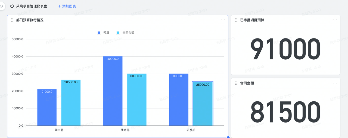Select the 华中区 预算 bar showing 21000.0

point(47,107)
